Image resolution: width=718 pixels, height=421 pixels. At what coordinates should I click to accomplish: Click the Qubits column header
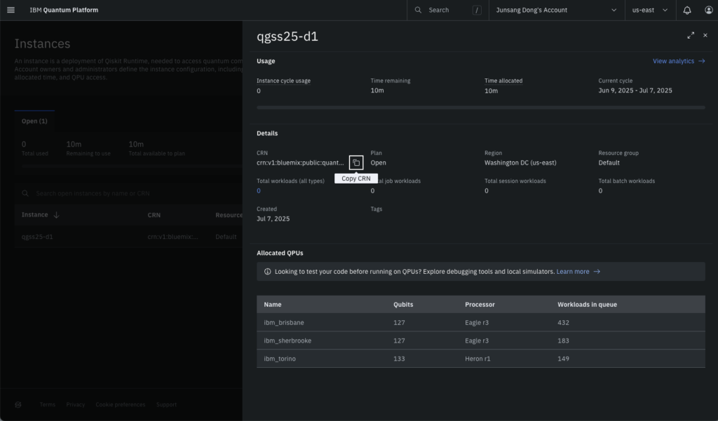point(403,304)
